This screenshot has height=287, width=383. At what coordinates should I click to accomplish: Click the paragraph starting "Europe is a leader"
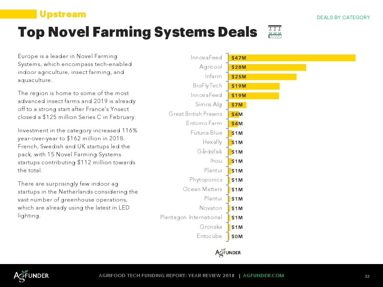click(x=75, y=68)
